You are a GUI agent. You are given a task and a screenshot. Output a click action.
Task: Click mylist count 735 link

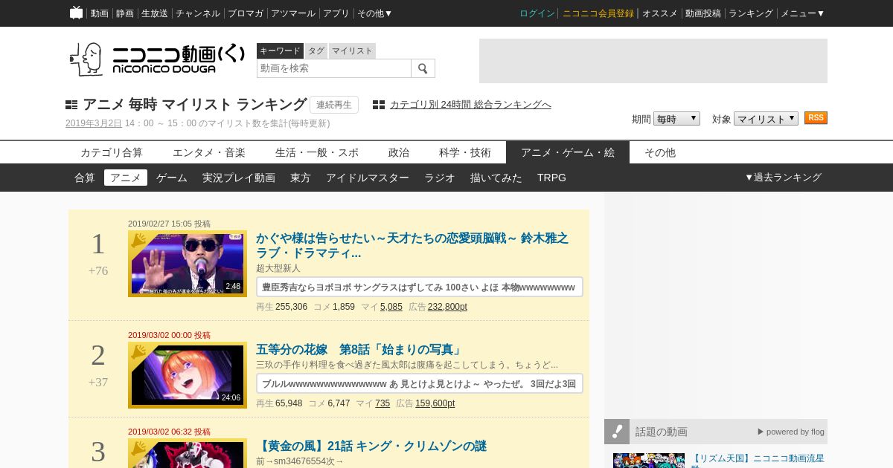(x=383, y=403)
